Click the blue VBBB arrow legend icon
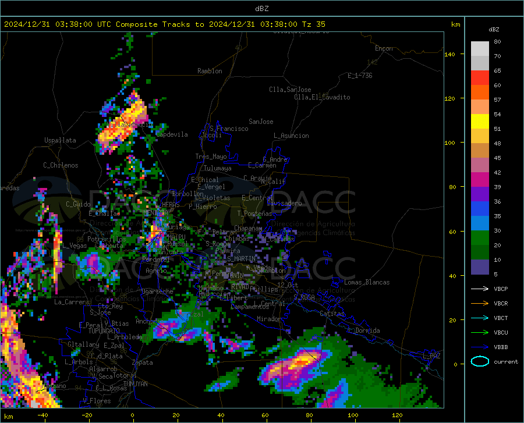Screen dimensions: 524x423 [480, 347]
